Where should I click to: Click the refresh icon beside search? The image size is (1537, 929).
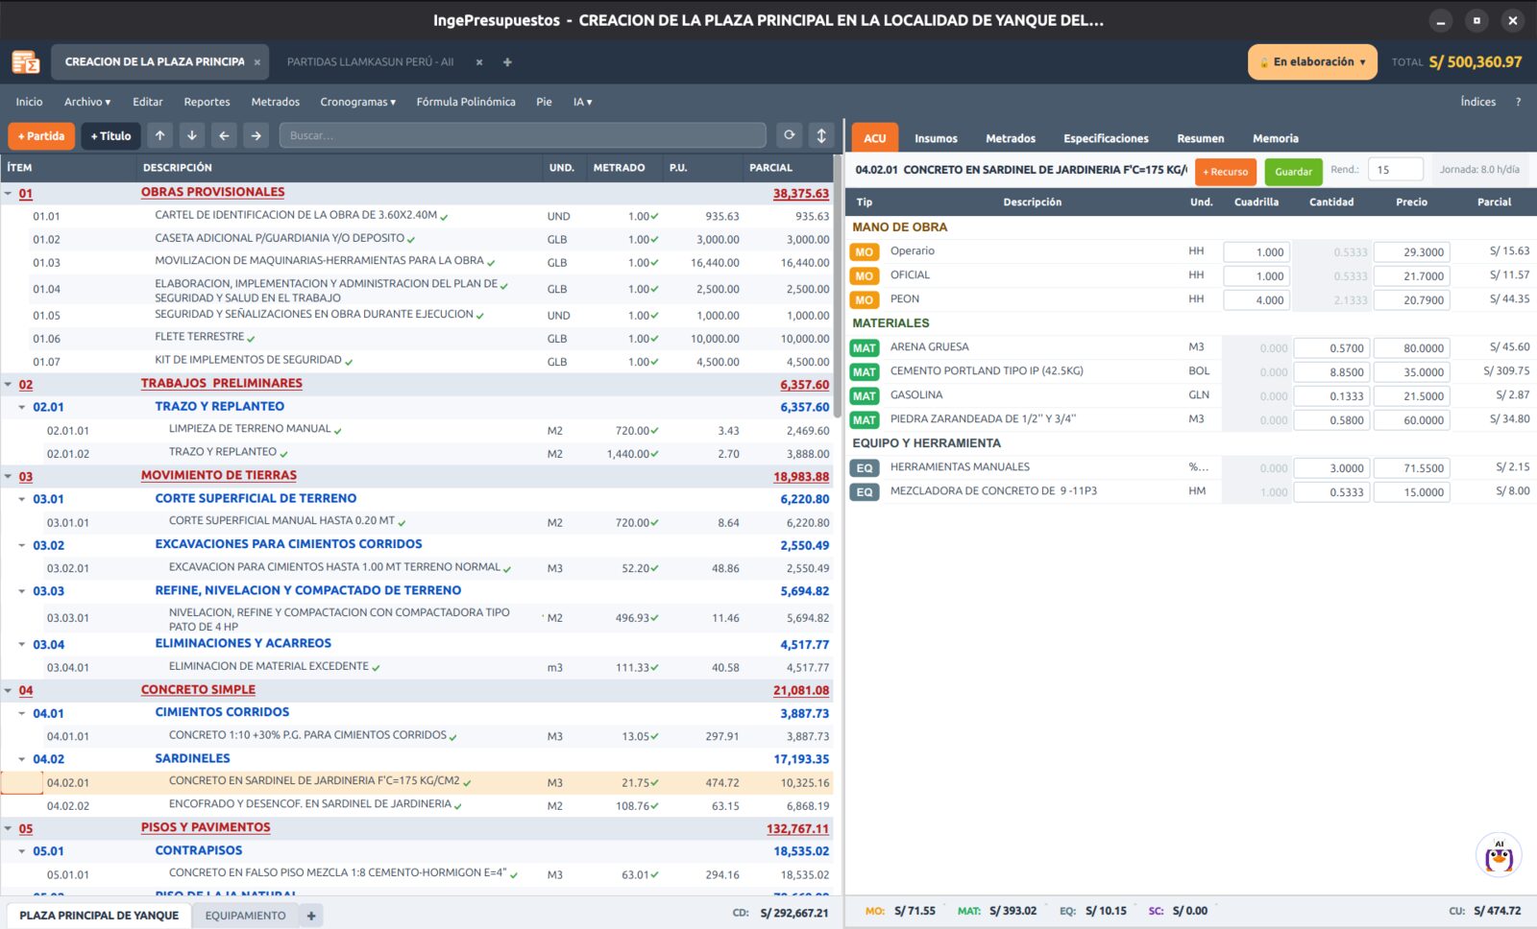tap(789, 135)
